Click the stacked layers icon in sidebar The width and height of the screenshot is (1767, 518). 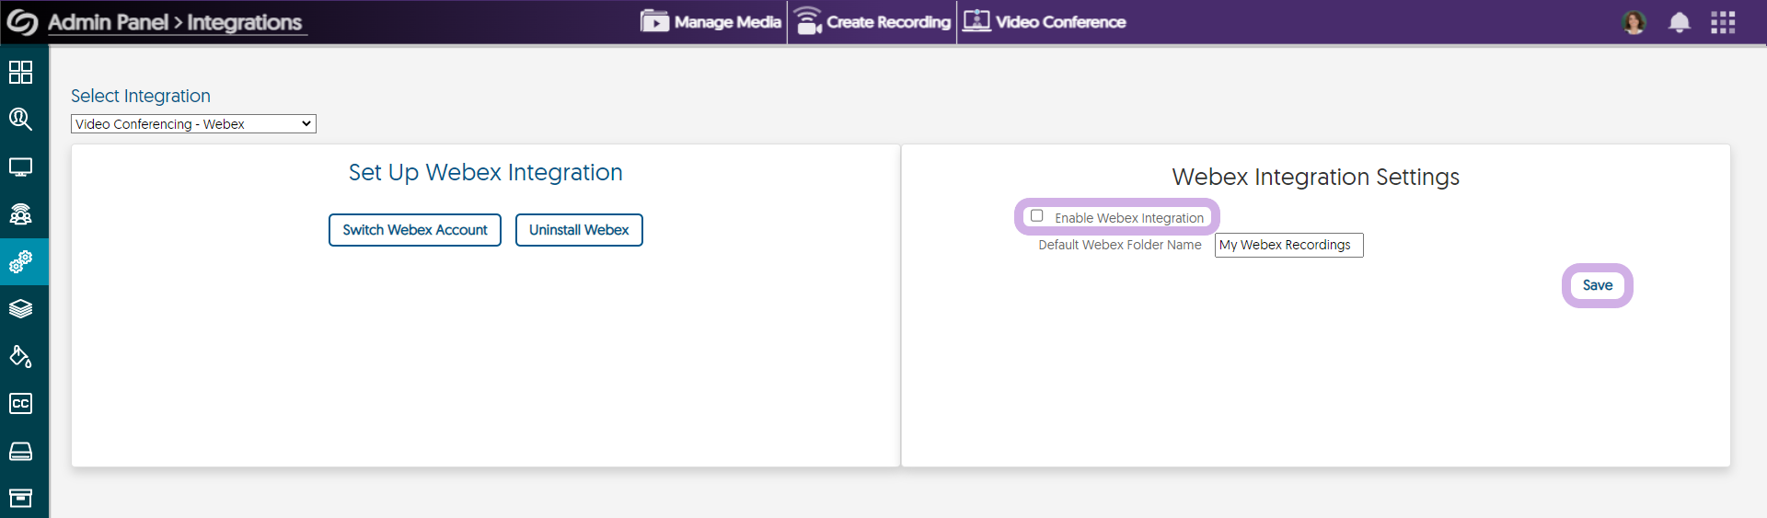click(x=20, y=309)
